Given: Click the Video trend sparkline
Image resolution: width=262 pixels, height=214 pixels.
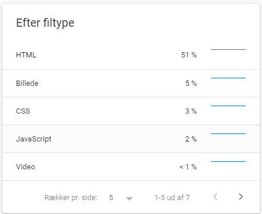Looking at the screenshot, I should [x=228, y=161].
